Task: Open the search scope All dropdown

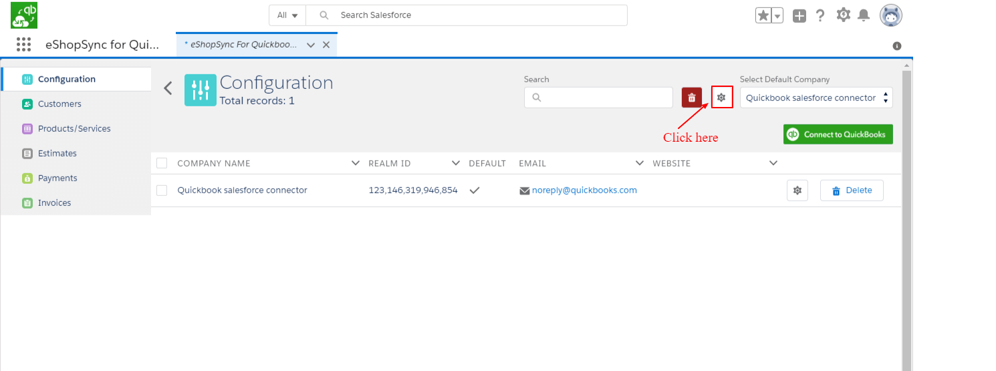Action: (287, 15)
